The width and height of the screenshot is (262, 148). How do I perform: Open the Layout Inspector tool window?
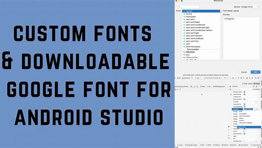point(256,145)
